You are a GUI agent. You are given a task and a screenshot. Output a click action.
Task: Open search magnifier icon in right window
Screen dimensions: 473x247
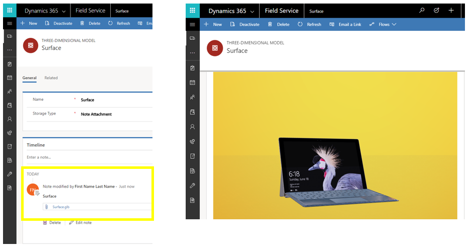422,11
